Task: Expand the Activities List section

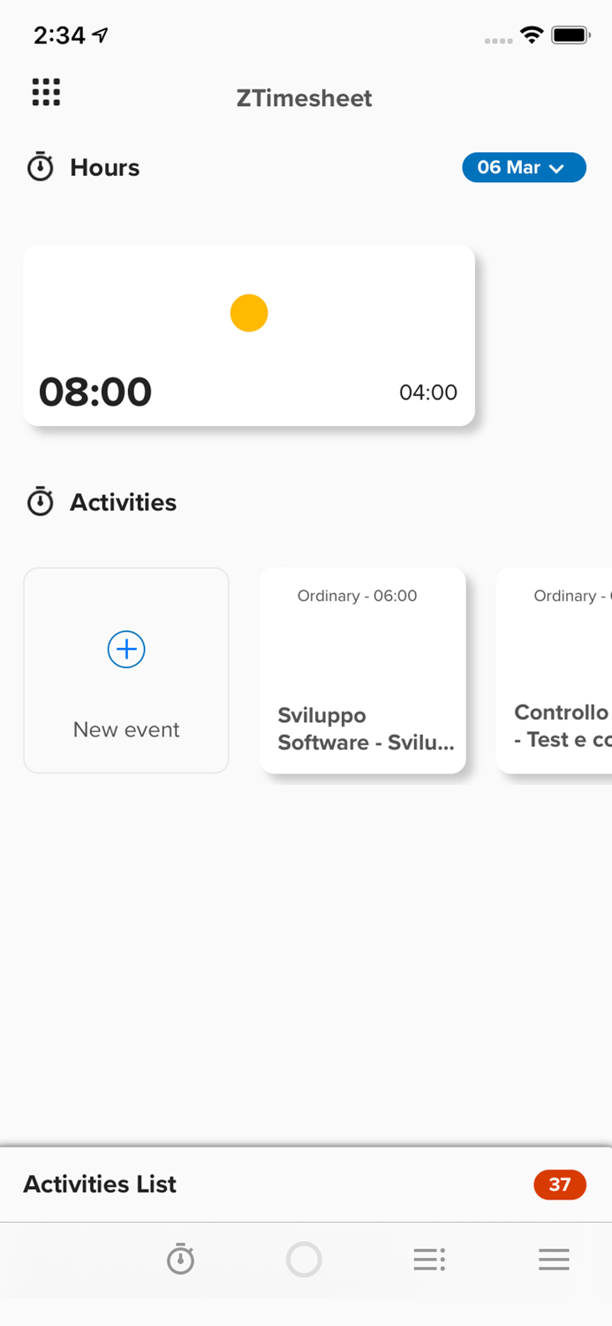Action: 99,1185
